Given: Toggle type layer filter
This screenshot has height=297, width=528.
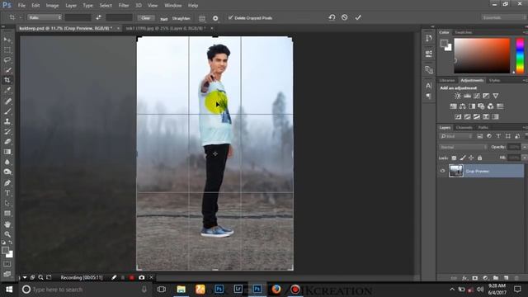Looking at the screenshot, I should click(498, 136).
